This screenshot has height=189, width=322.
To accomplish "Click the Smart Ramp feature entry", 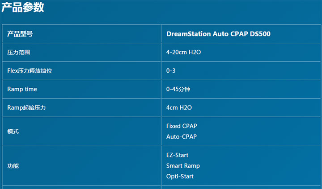I will point(183,166).
